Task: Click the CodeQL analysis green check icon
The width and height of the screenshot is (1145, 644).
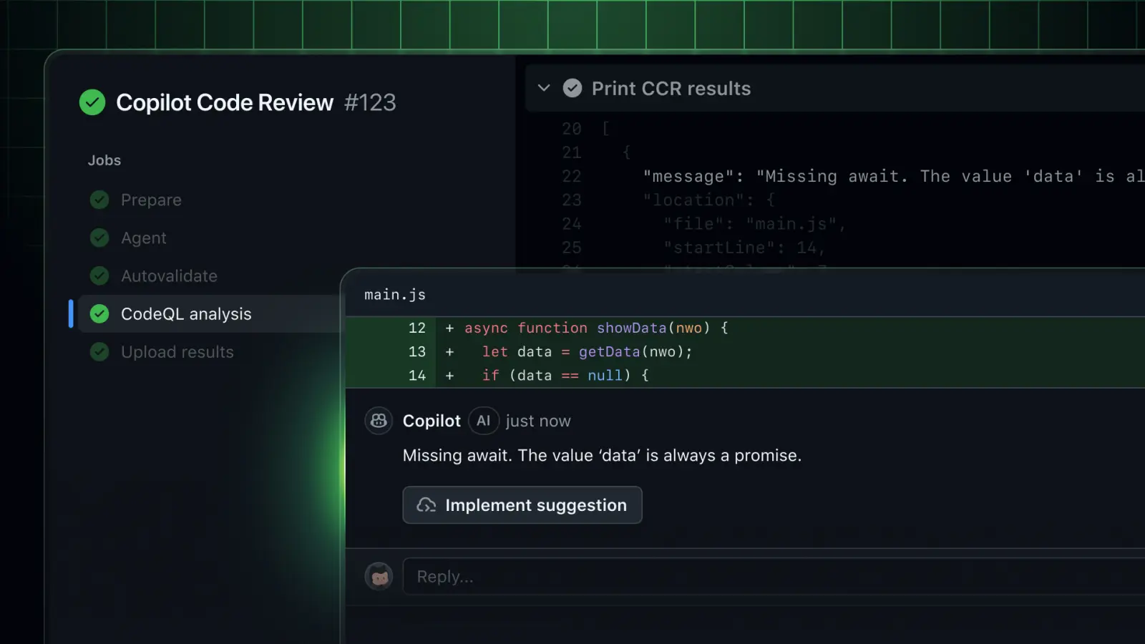Action: point(99,313)
